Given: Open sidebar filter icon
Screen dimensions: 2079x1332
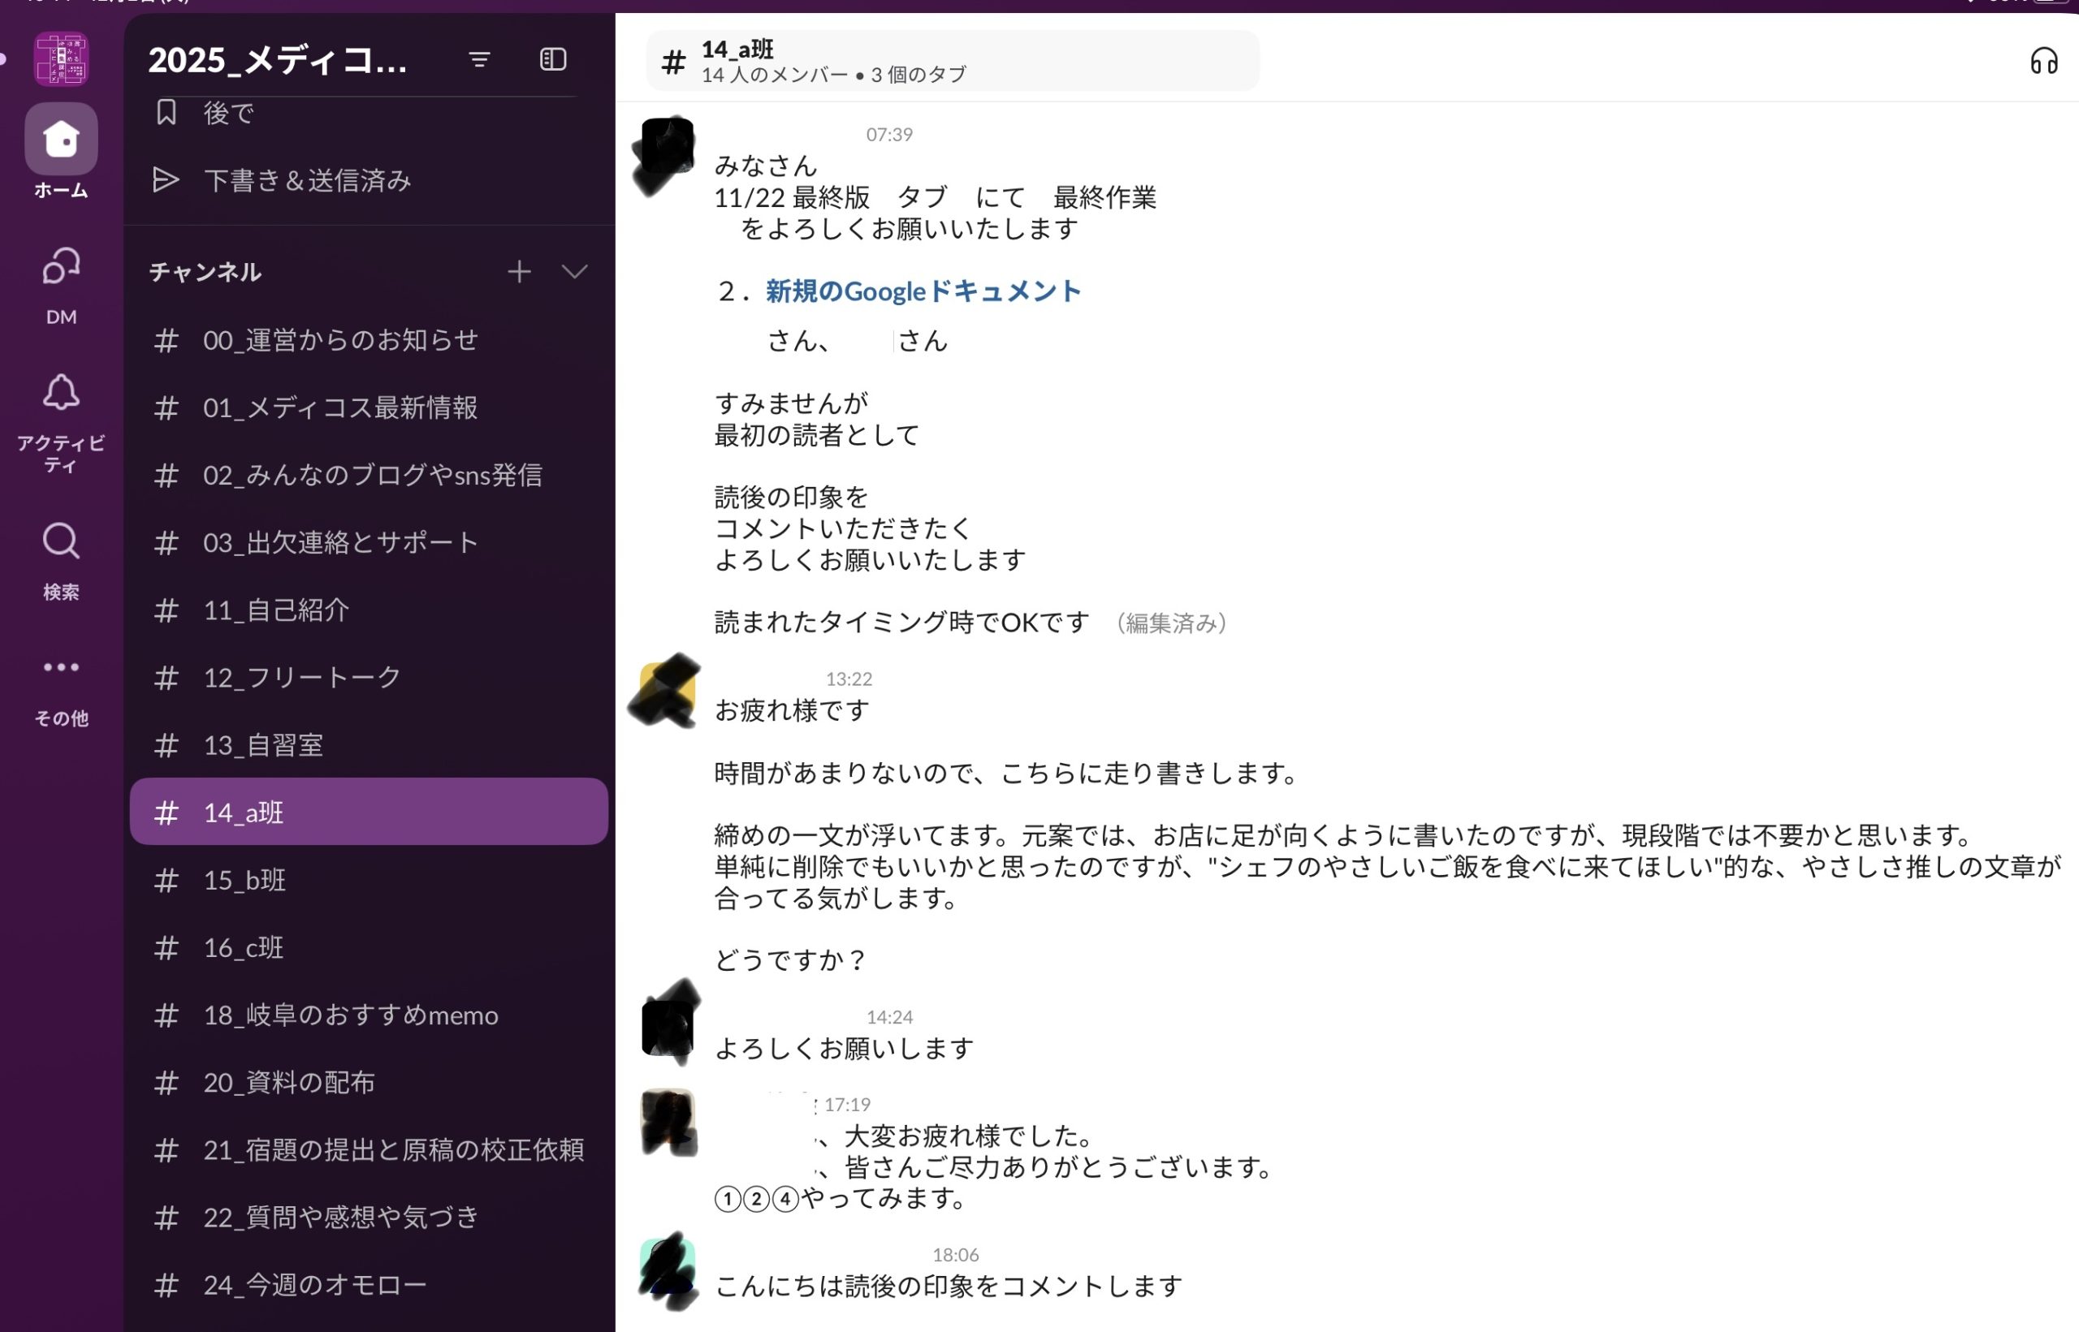Looking at the screenshot, I should pos(479,58).
